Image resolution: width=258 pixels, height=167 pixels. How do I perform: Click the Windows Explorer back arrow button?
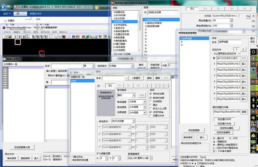tap(3, 7)
